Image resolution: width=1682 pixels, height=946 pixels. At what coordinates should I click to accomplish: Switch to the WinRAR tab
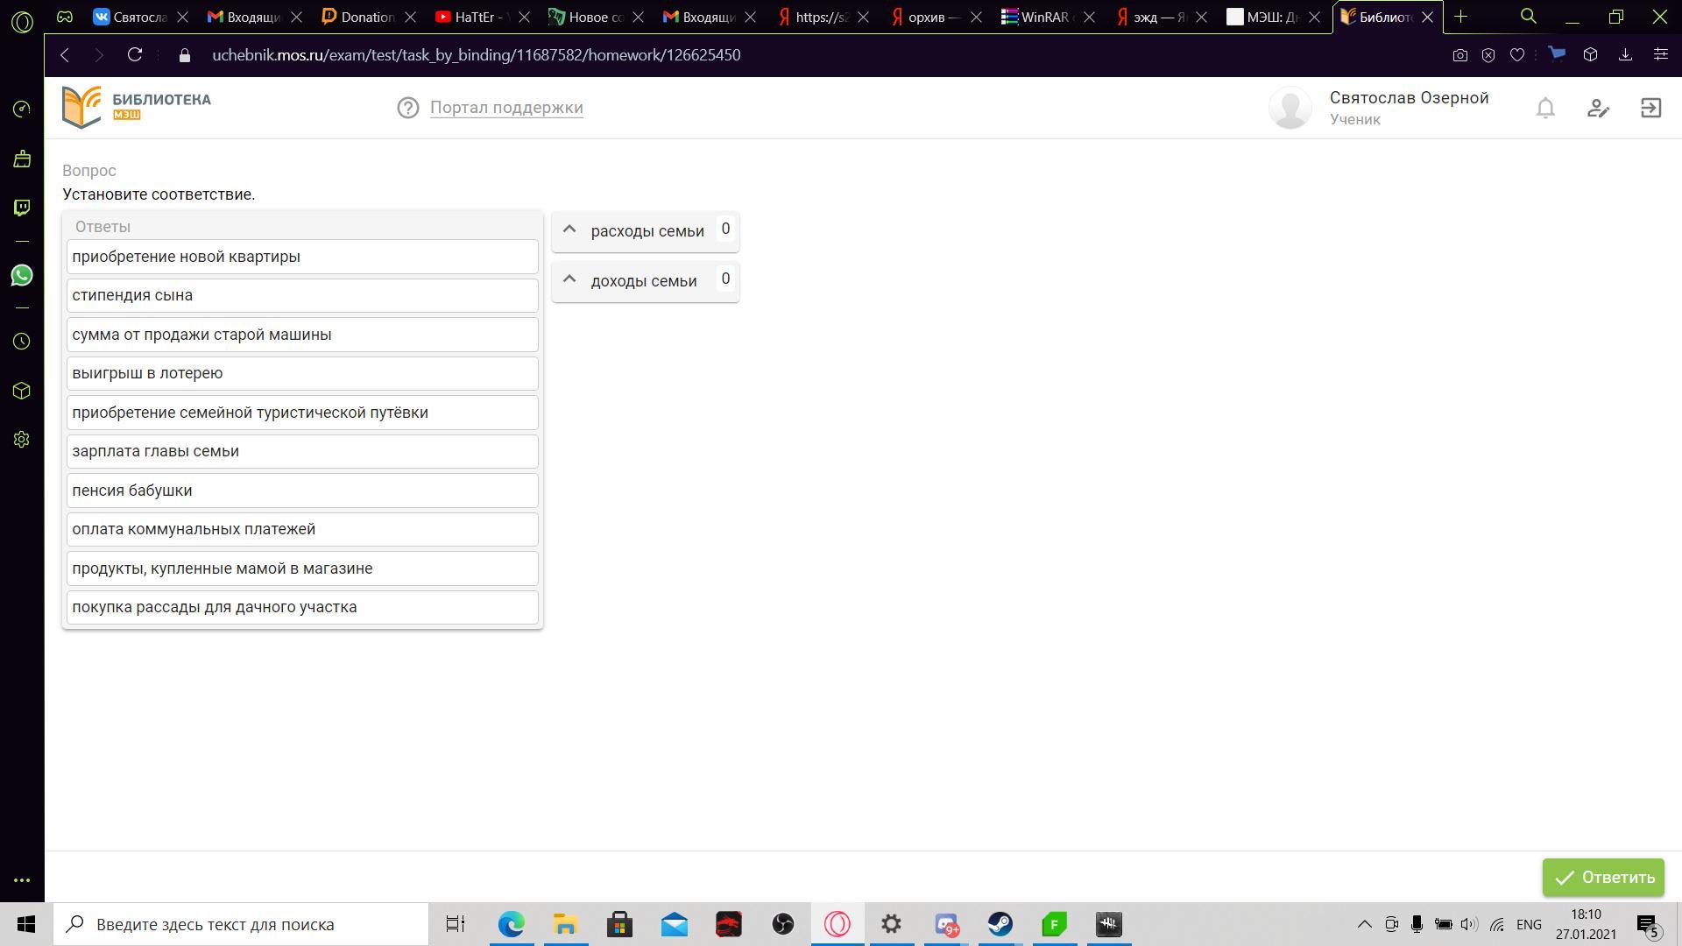click(x=1042, y=17)
